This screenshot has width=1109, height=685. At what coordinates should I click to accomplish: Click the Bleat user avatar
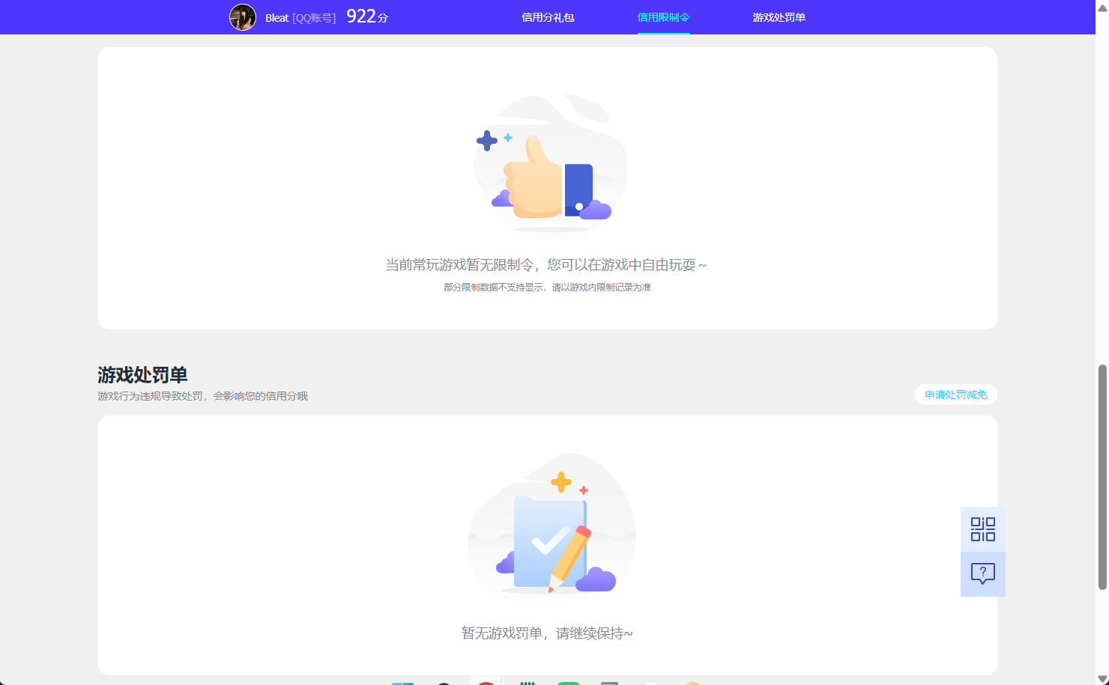pyautogui.click(x=243, y=17)
